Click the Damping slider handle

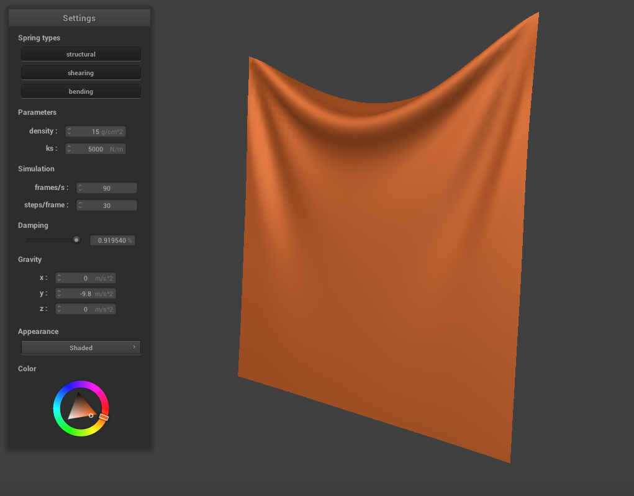[76, 240]
